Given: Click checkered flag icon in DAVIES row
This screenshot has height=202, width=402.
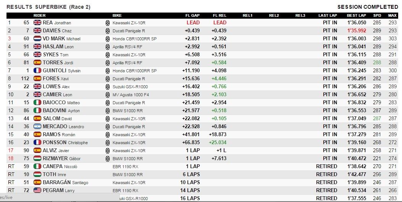Looking at the screenshot, I should (108, 31).
